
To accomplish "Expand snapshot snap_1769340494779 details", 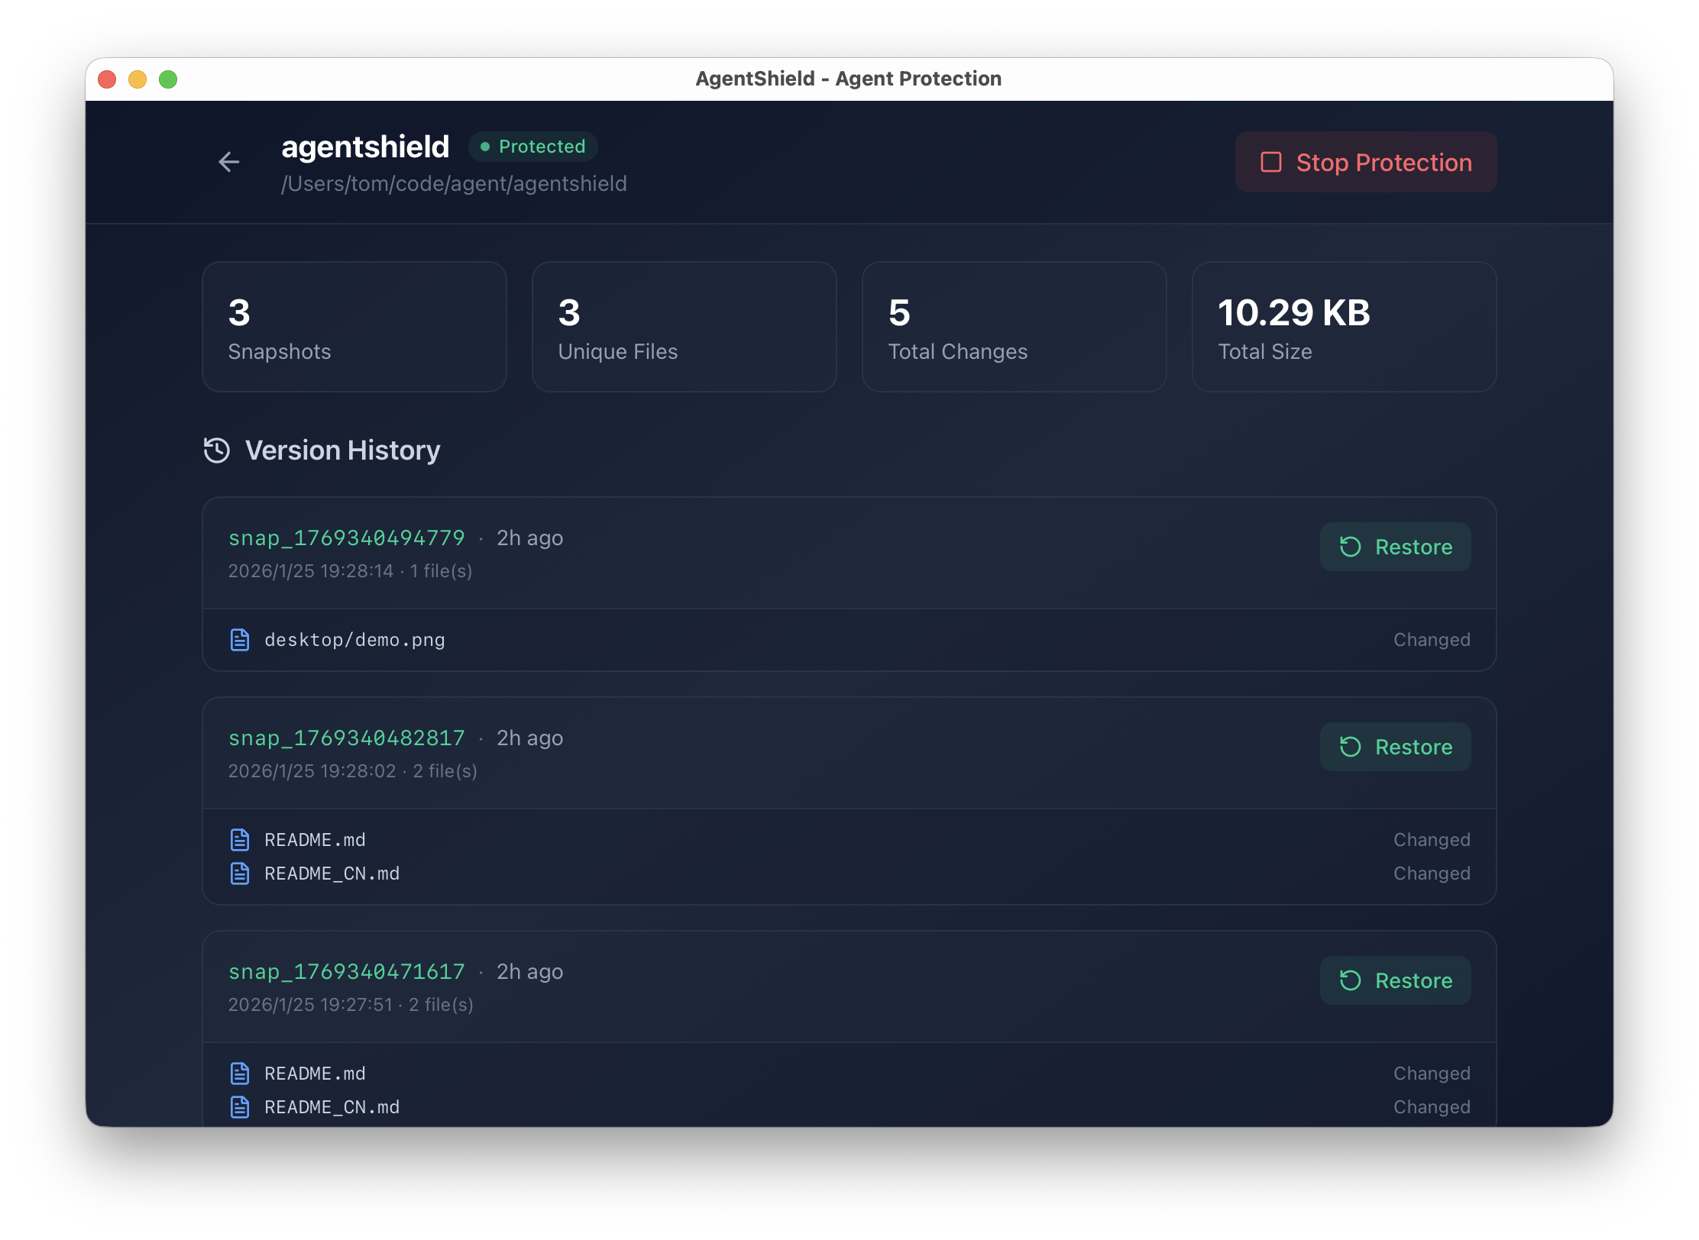I will click(x=346, y=538).
